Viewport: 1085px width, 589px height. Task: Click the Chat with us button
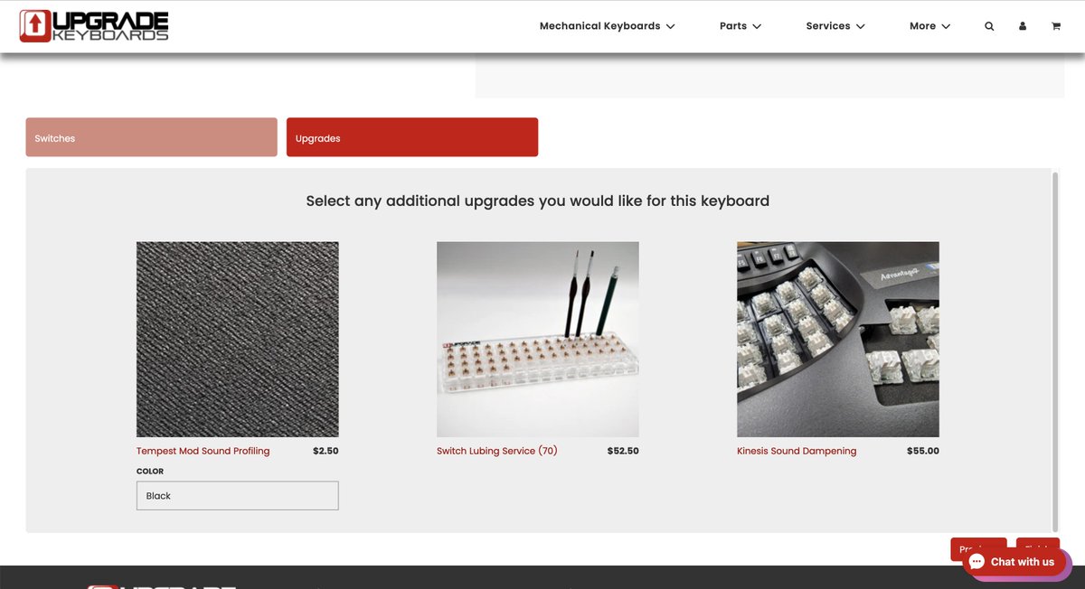coord(1016,561)
